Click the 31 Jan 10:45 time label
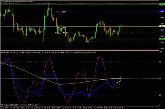Image resolution: width=165 pixels, height=109 pixels. tap(119, 108)
